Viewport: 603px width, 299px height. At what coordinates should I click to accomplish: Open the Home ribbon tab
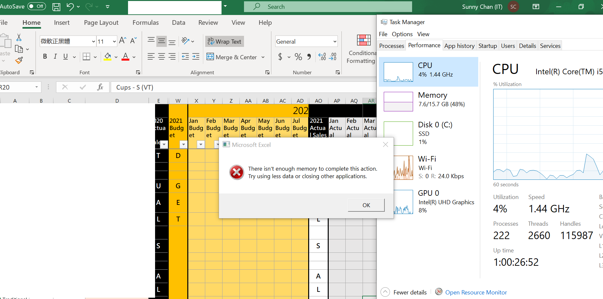coord(32,22)
